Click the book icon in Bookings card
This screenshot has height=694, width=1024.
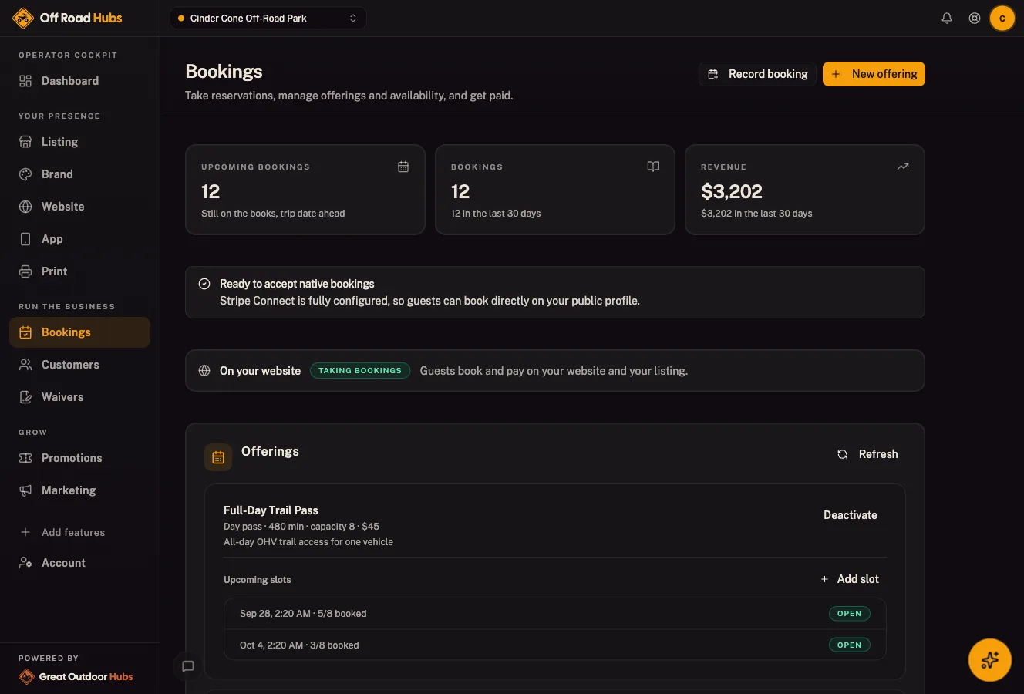[653, 167]
